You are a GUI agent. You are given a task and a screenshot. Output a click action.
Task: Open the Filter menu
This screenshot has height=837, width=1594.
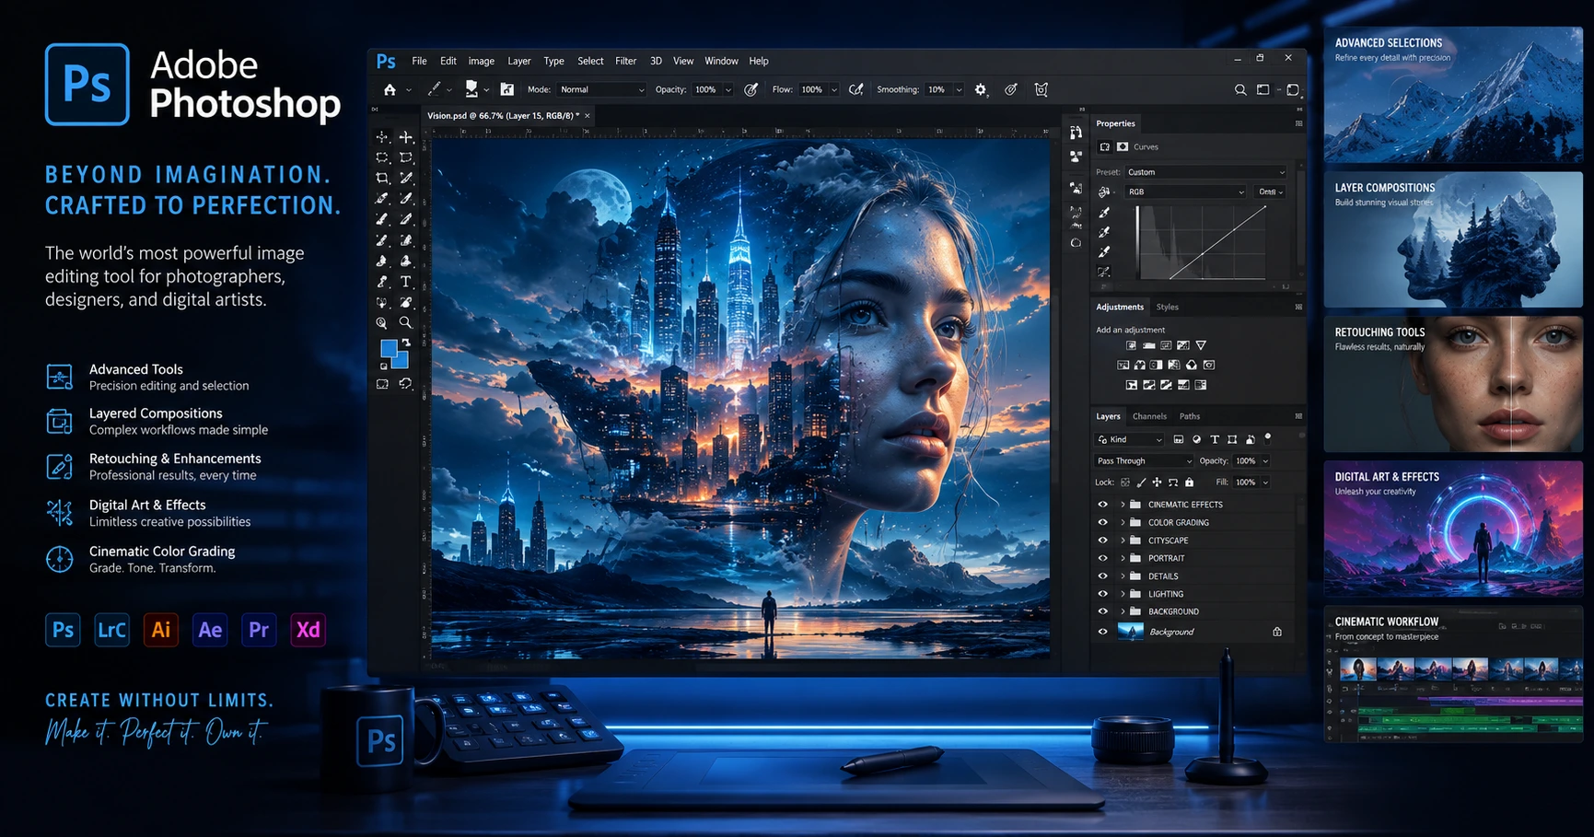(x=626, y=61)
